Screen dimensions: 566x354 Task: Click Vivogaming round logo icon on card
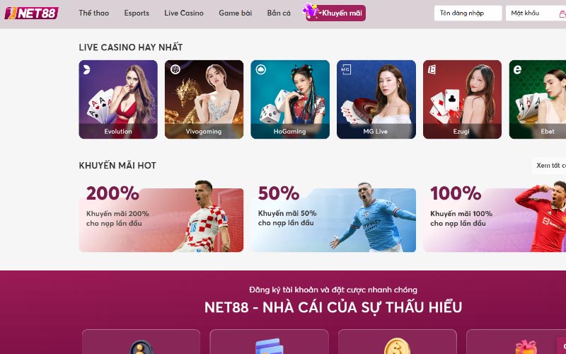tap(175, 69)
